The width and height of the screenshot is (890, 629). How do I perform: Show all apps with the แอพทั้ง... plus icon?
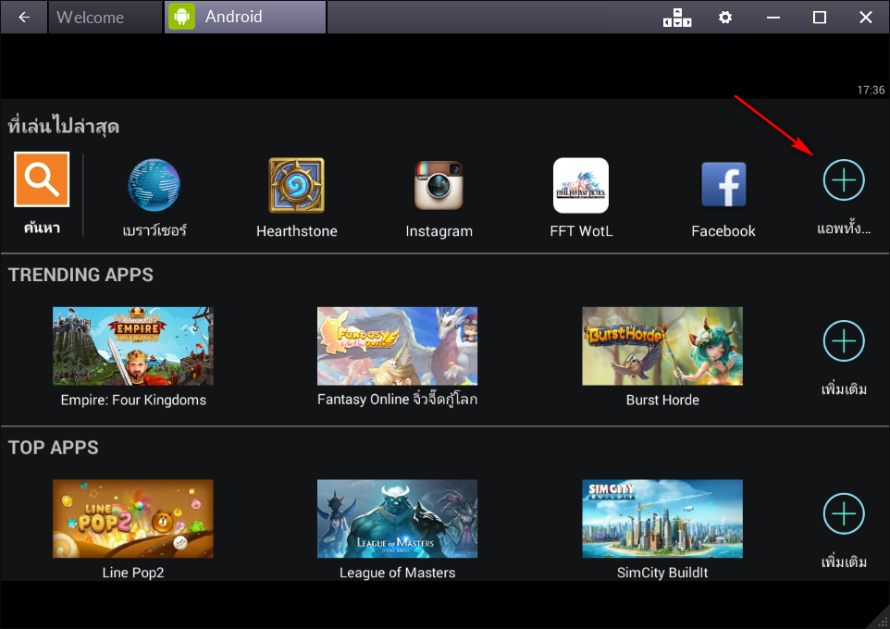(844, 180)
